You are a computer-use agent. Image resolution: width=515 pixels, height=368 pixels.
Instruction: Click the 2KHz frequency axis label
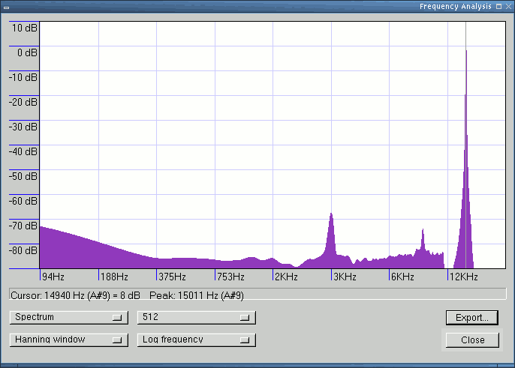click(287, 277)
